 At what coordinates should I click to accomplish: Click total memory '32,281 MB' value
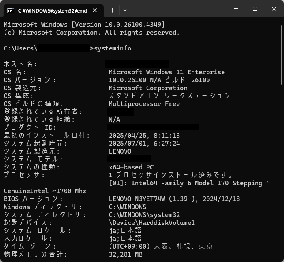tap(125, 254)
